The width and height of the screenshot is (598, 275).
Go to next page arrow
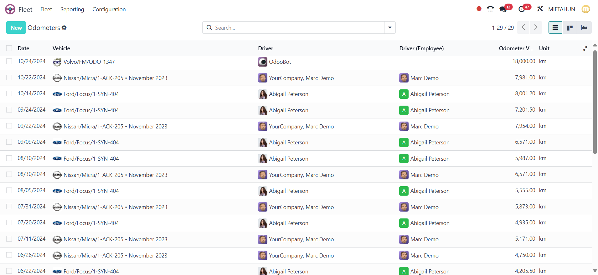(536, 27)
